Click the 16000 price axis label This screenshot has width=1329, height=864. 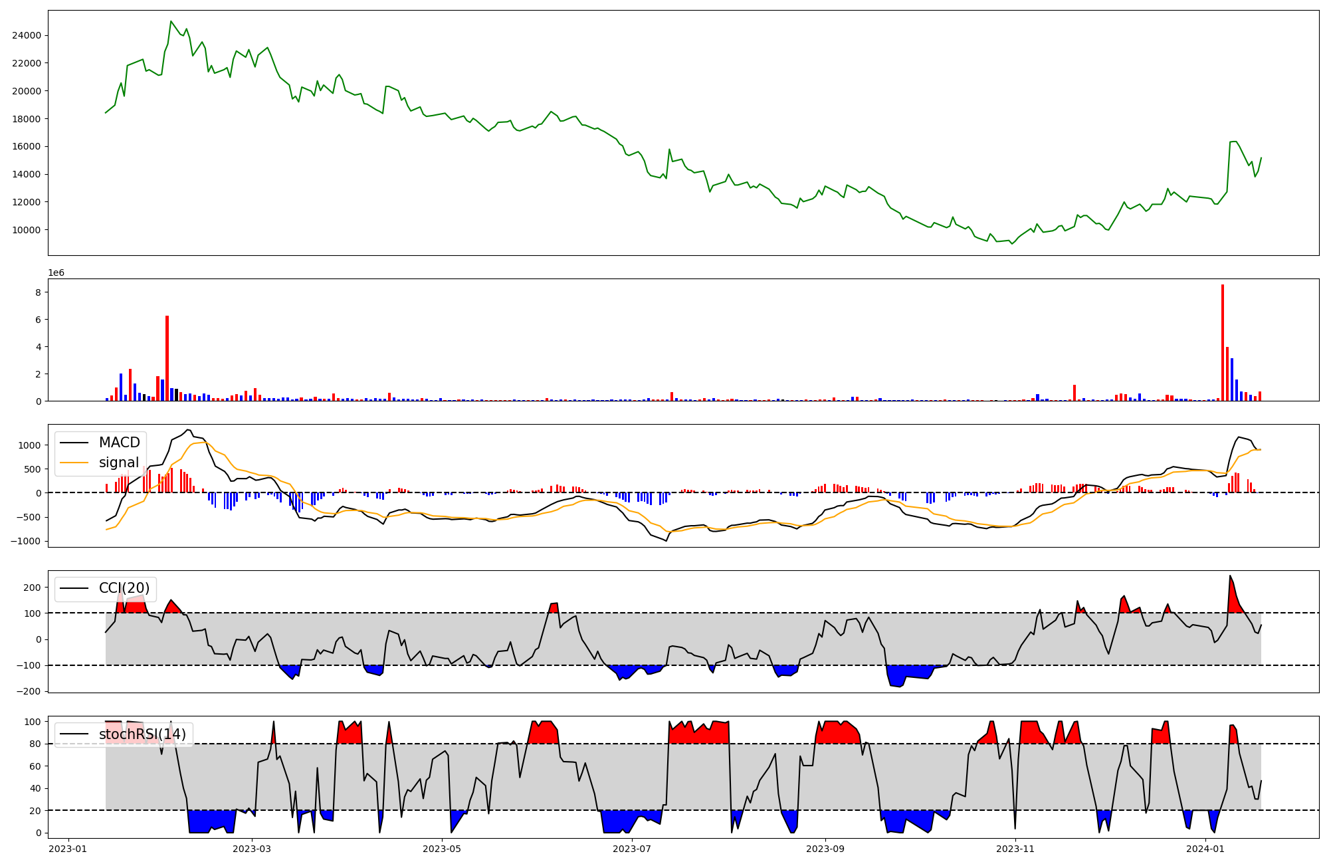pos(27,146)
